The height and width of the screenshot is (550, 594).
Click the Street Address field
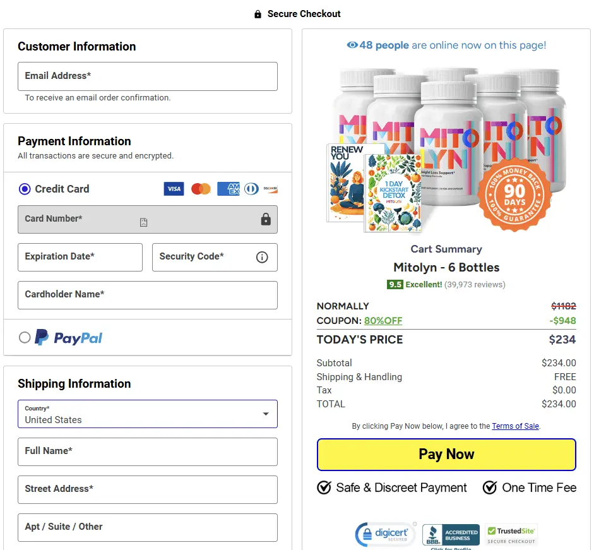point(148,489)
